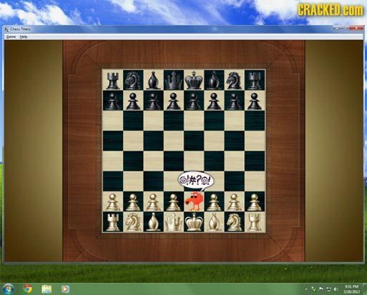Select the black knight on b8
The image size is (367, 295).
click(x=133, y=81)
